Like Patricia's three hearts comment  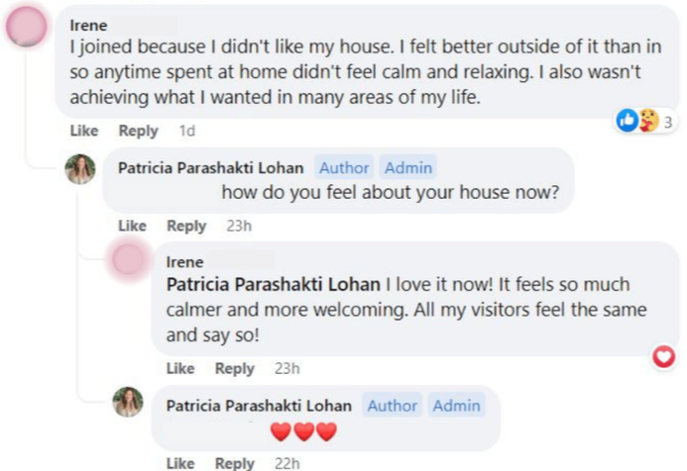click(x=180, y=463)
